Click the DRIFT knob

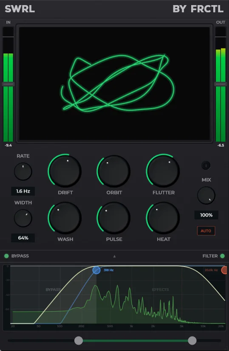tap(65, 171)
